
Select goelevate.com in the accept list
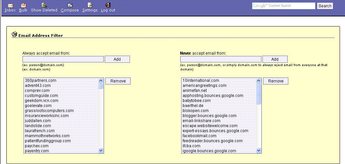[61, 106]
